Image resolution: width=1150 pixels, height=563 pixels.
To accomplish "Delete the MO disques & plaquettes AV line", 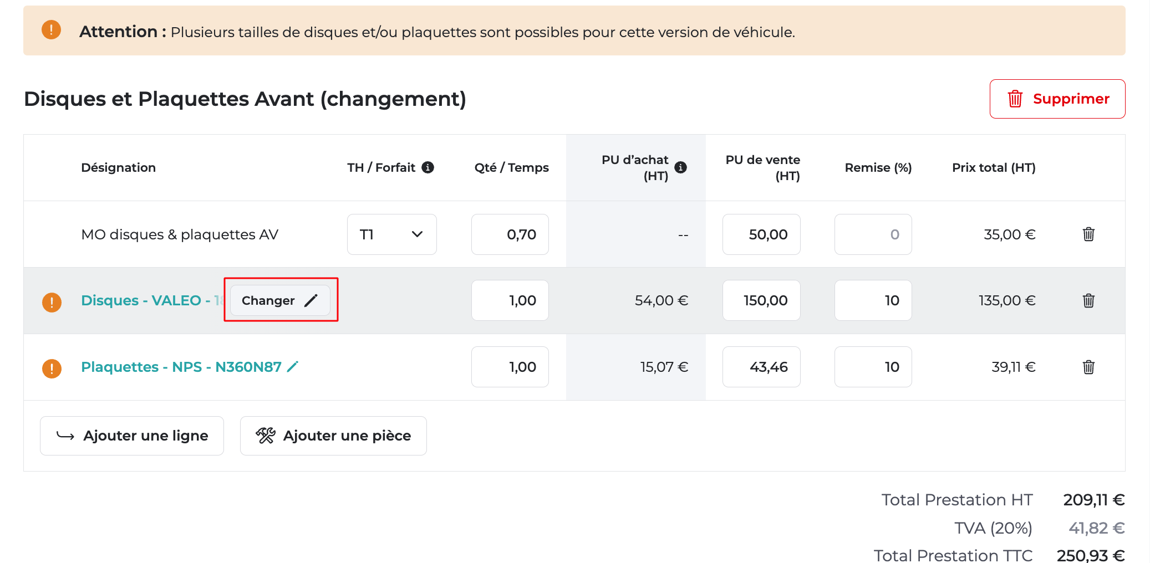I will click(1088, 234).
